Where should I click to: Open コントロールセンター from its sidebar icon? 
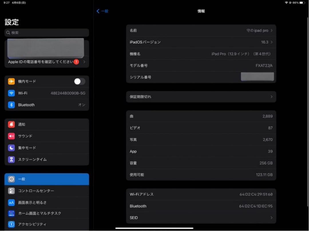(11, 191)
